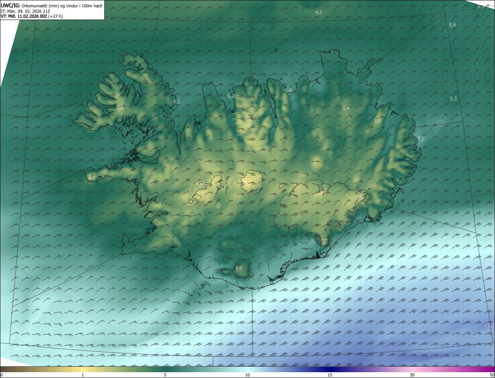This screenshot has height=378, width=495.
Task: Click the title "Úrkomumætti (mm) og vindur í 100m hæð"
Action: pyautogui.click(x=62, y=5)
